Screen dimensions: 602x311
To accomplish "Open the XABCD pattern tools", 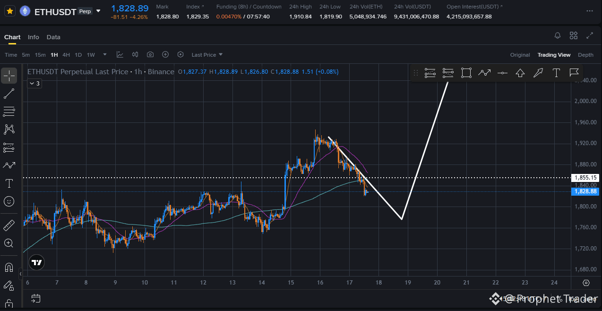I will 9,129.
